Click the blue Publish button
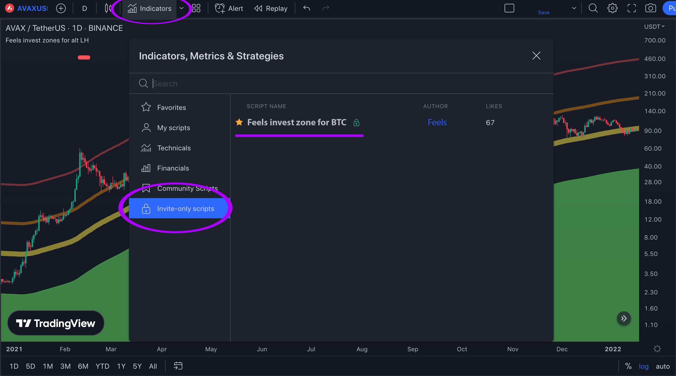This screenshot has height=376, width=676. [670, 8]
